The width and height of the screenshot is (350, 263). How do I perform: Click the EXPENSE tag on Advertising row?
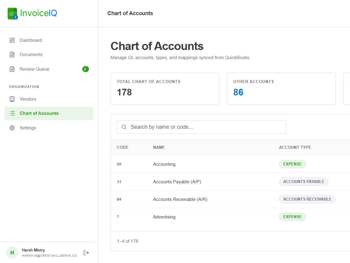click(x=292, y=217)
